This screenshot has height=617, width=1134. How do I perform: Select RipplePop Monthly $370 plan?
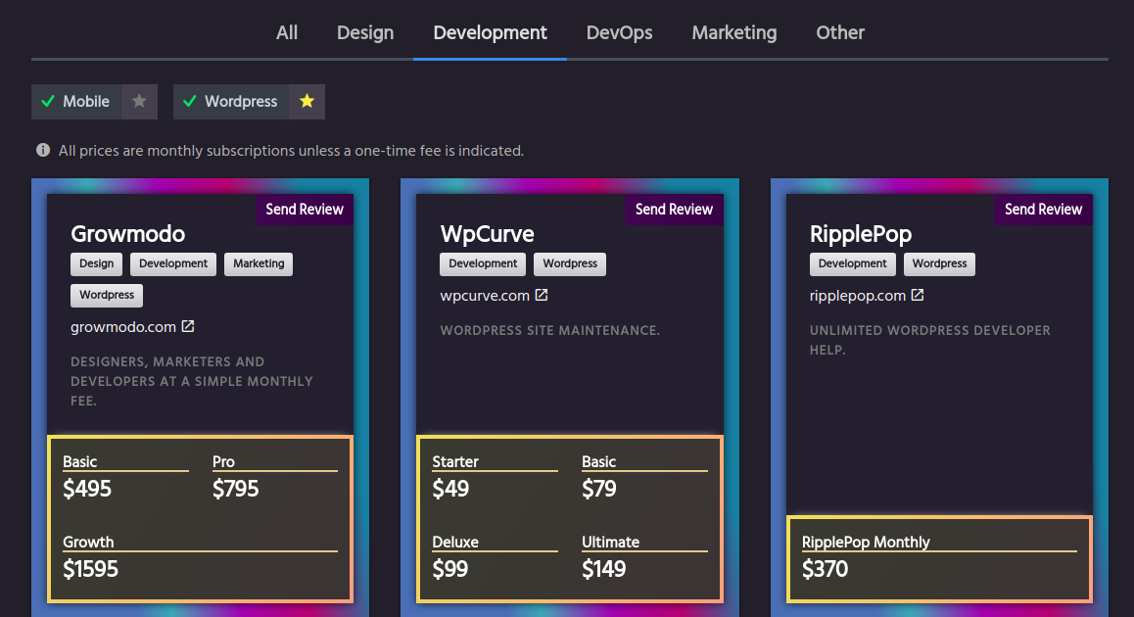939,557
